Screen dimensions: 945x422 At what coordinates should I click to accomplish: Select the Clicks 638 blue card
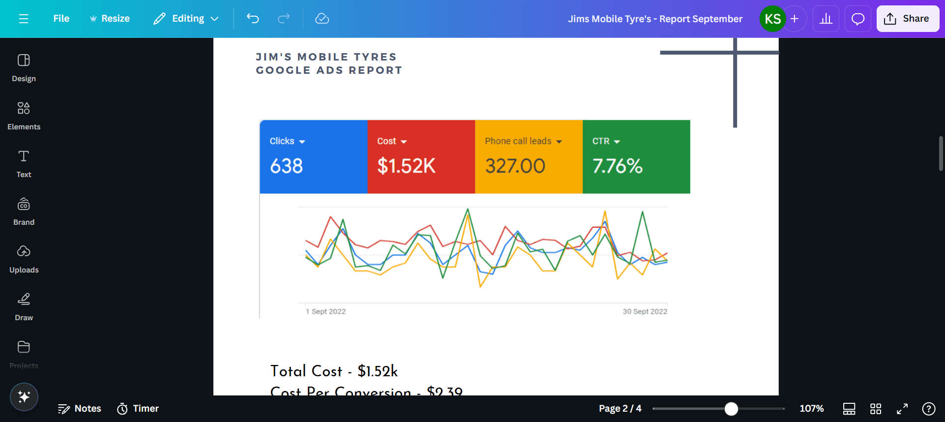point(314,157)
